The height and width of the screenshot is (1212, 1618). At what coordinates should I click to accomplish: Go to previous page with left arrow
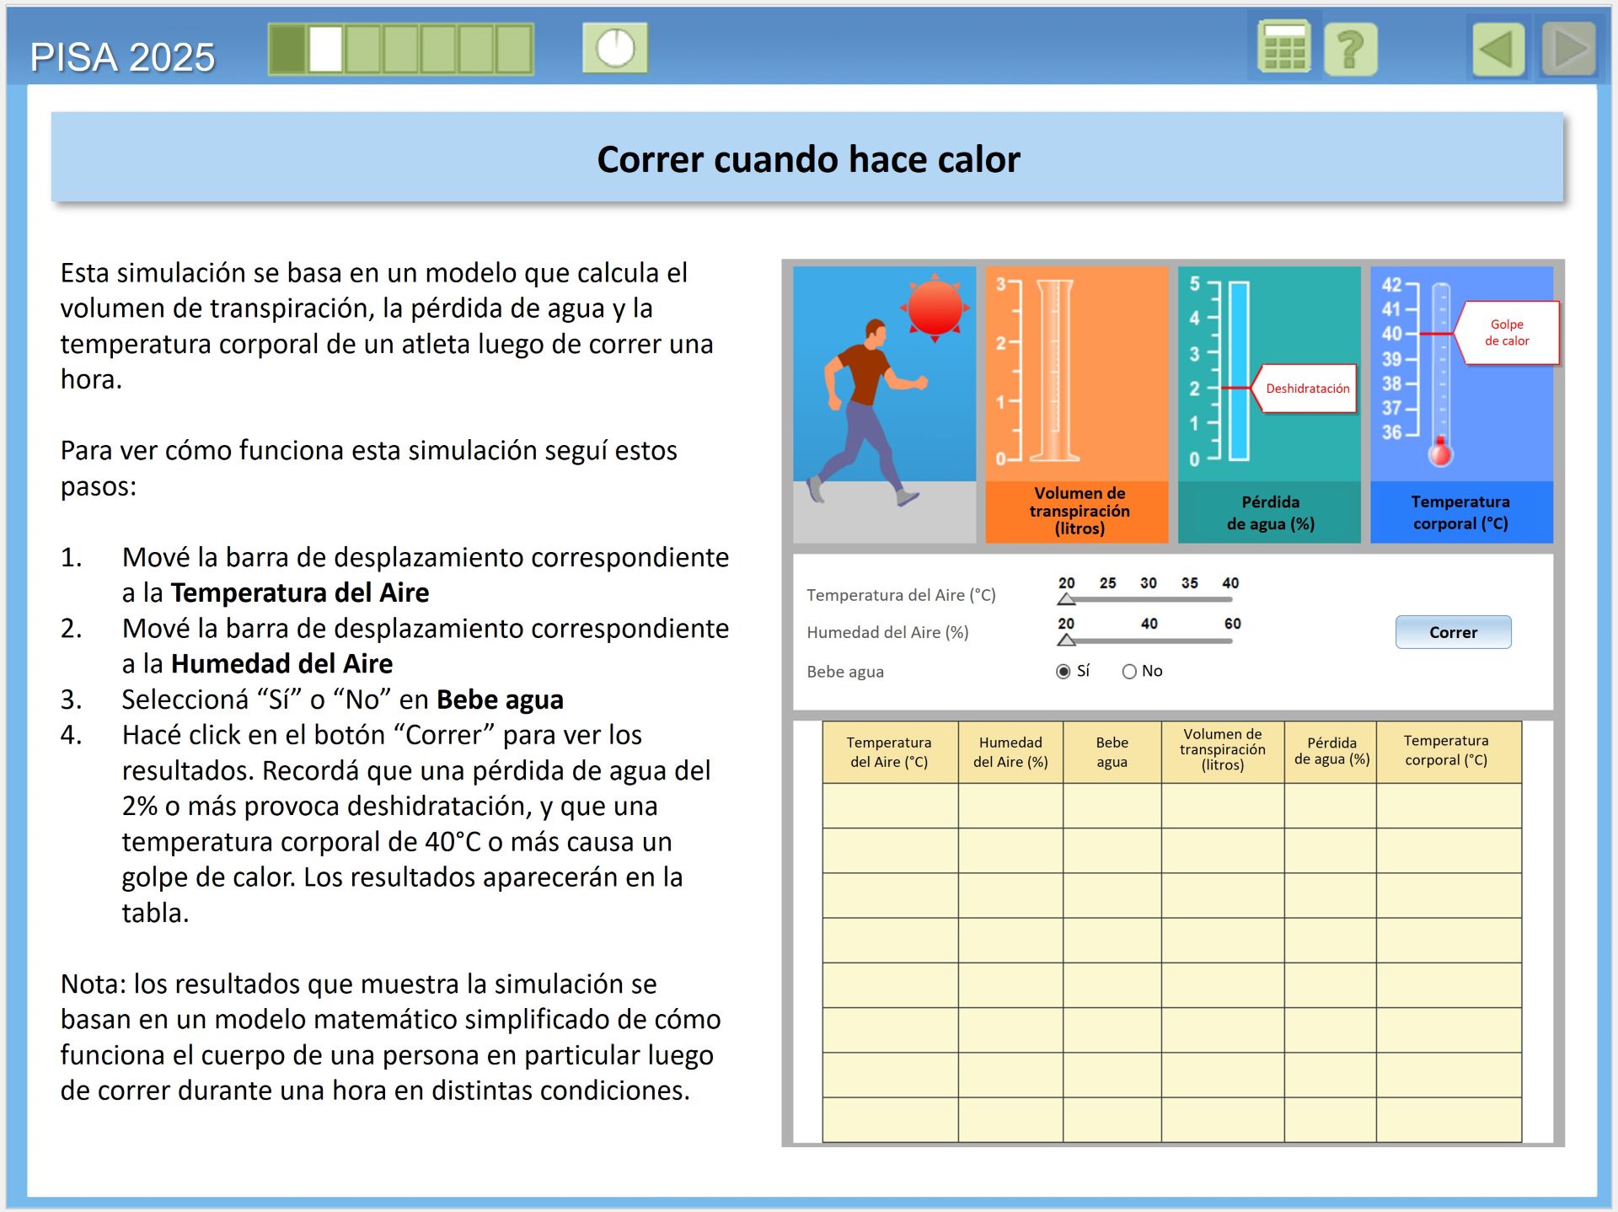coord(1497,50)
